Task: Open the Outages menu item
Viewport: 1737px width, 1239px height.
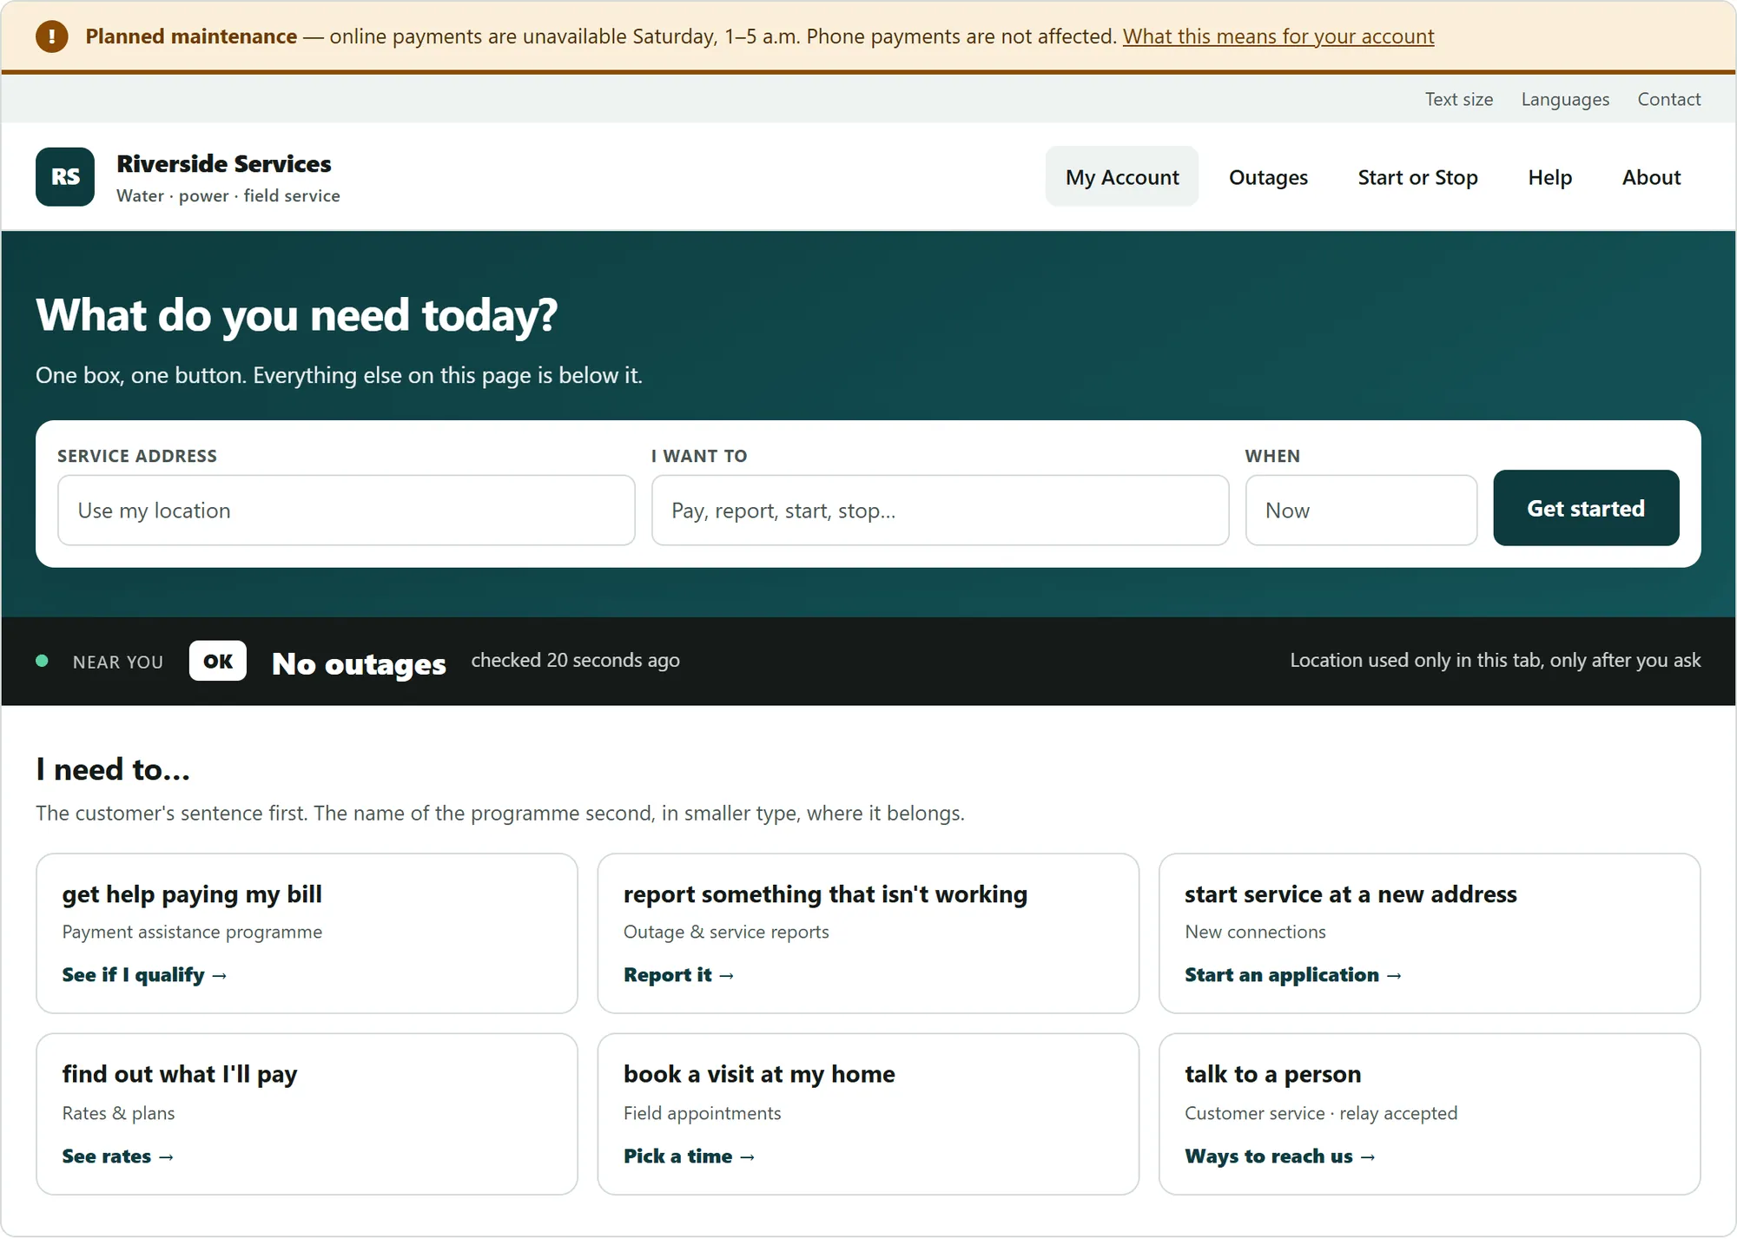Action: tap(1268, 177)
